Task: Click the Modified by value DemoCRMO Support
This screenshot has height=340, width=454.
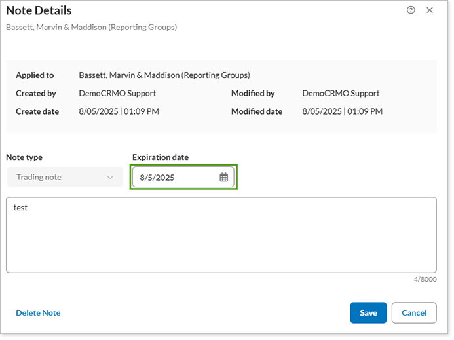Action: 341,94
